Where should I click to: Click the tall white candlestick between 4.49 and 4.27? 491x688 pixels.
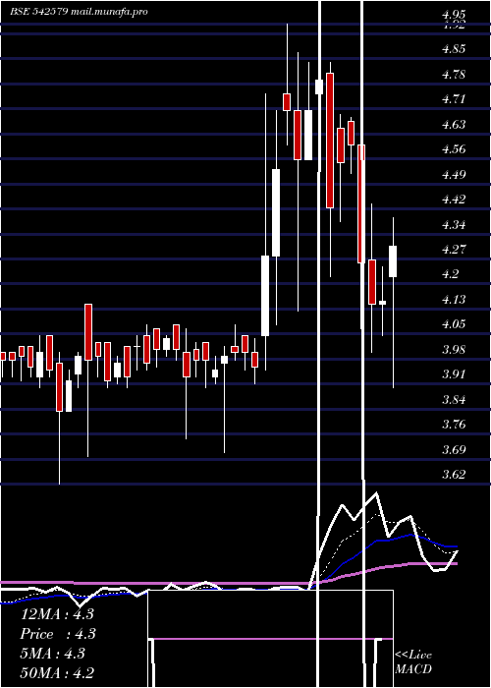click(x=276, y=213)
